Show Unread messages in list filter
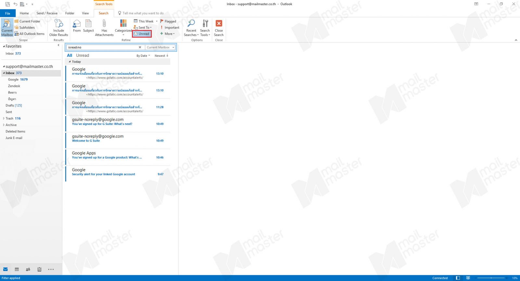 (83, 55)
